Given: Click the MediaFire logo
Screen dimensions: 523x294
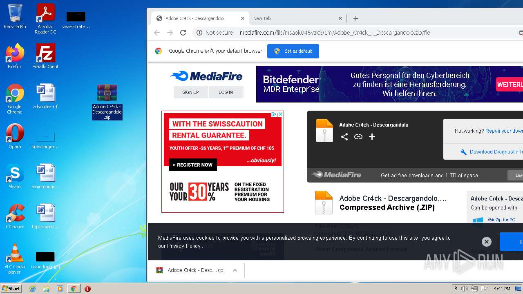Looking at the screenshot, I should coord(206,76).
